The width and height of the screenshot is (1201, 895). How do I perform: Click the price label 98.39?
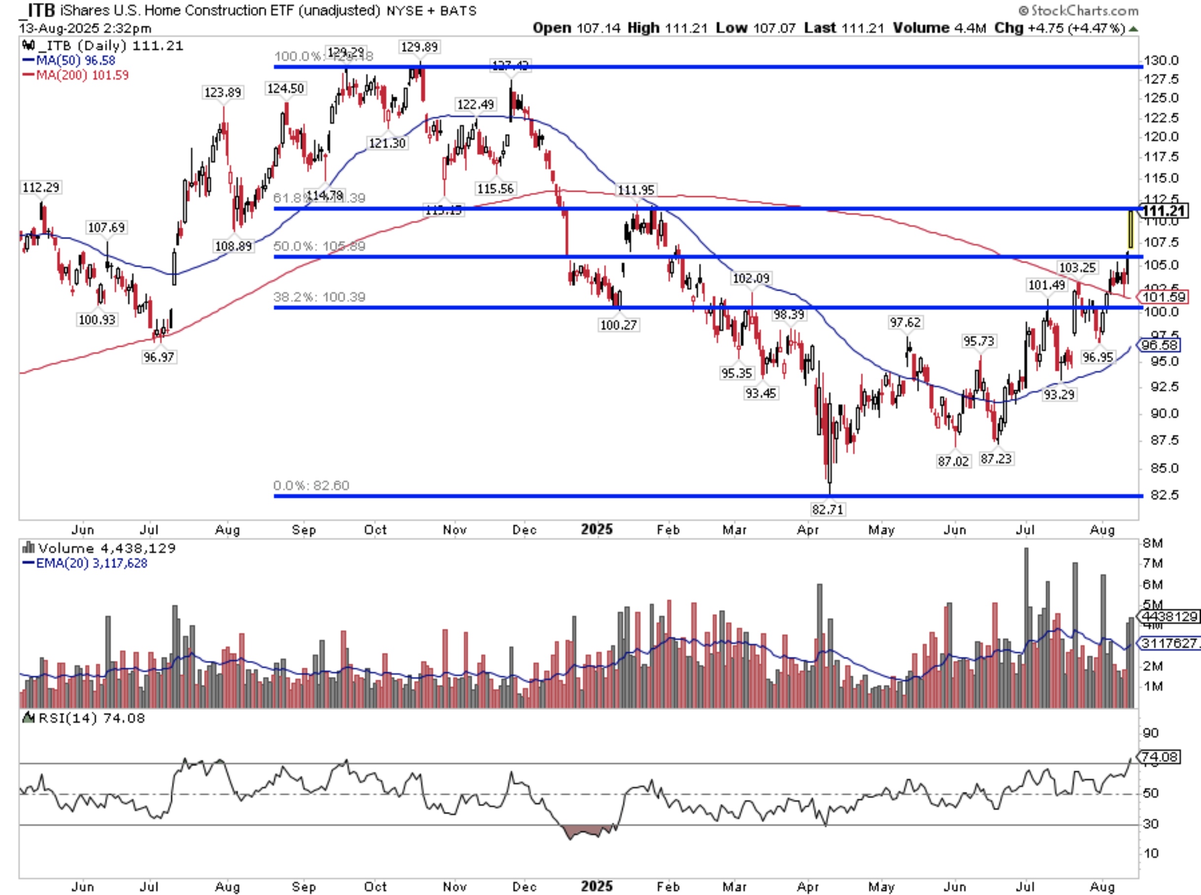[x=789, y=315]
